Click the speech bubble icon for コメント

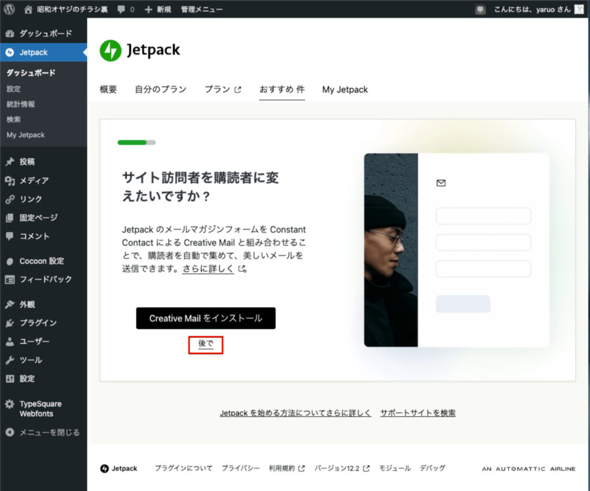[x=10, y=236]
